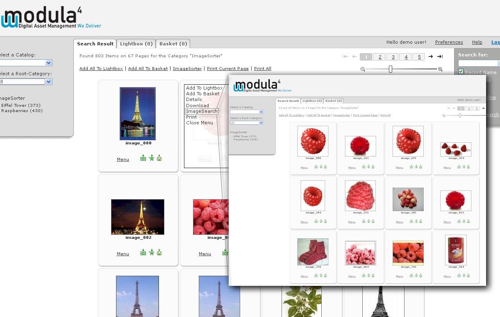This screenshot has width=500, height=317.
Task: Click basket icon under red socks in popup
Action: pos(321,275)
